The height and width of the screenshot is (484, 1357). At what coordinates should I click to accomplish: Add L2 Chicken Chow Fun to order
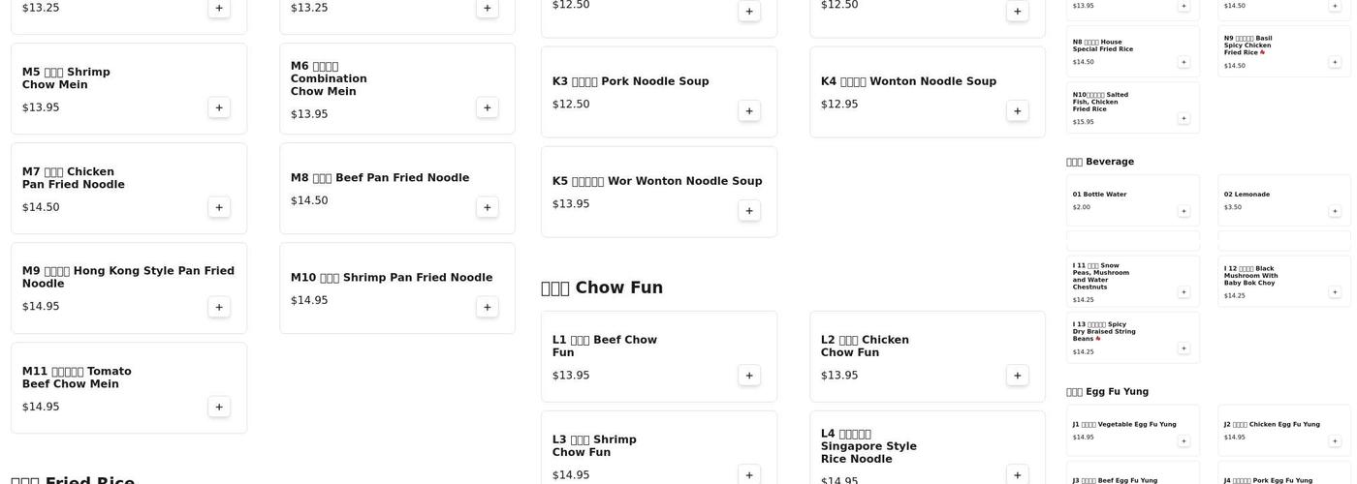pyautogui.click(x=1018, y=376)
